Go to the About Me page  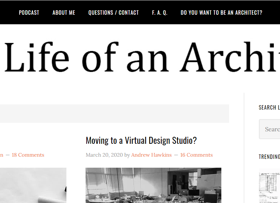point(64,13)
